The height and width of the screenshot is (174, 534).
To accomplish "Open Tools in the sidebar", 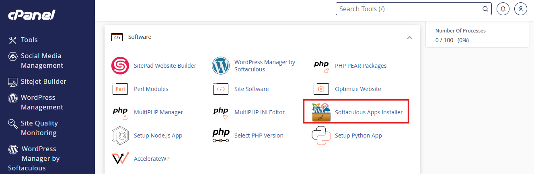I will (x=29, y=40).
